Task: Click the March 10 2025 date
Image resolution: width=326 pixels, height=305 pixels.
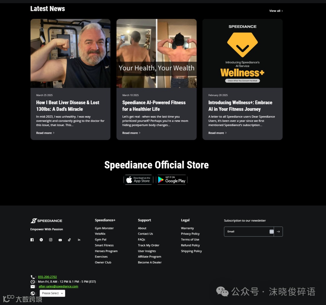Action: point(130,95)
